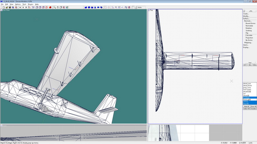Toggle the SEL selected mode button

[x=249, y=65]
